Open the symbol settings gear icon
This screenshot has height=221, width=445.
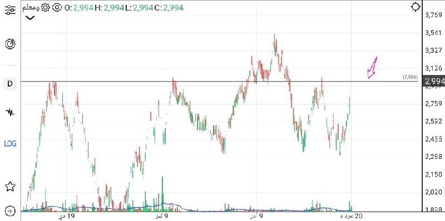(x=46, y=7)
